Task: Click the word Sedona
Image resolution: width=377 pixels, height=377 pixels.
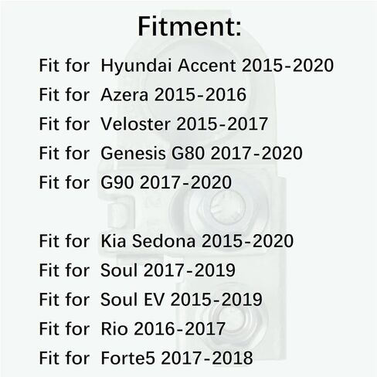Action: (164, 241)
